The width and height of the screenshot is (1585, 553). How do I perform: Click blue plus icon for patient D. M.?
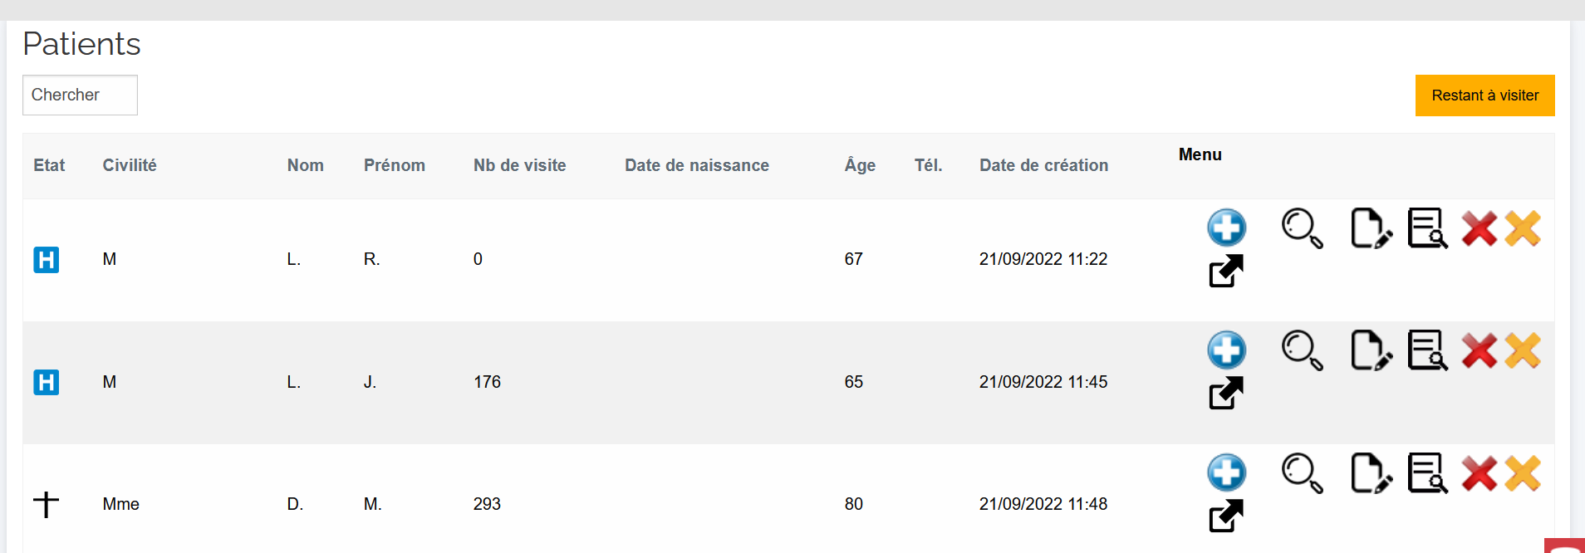1226,473
